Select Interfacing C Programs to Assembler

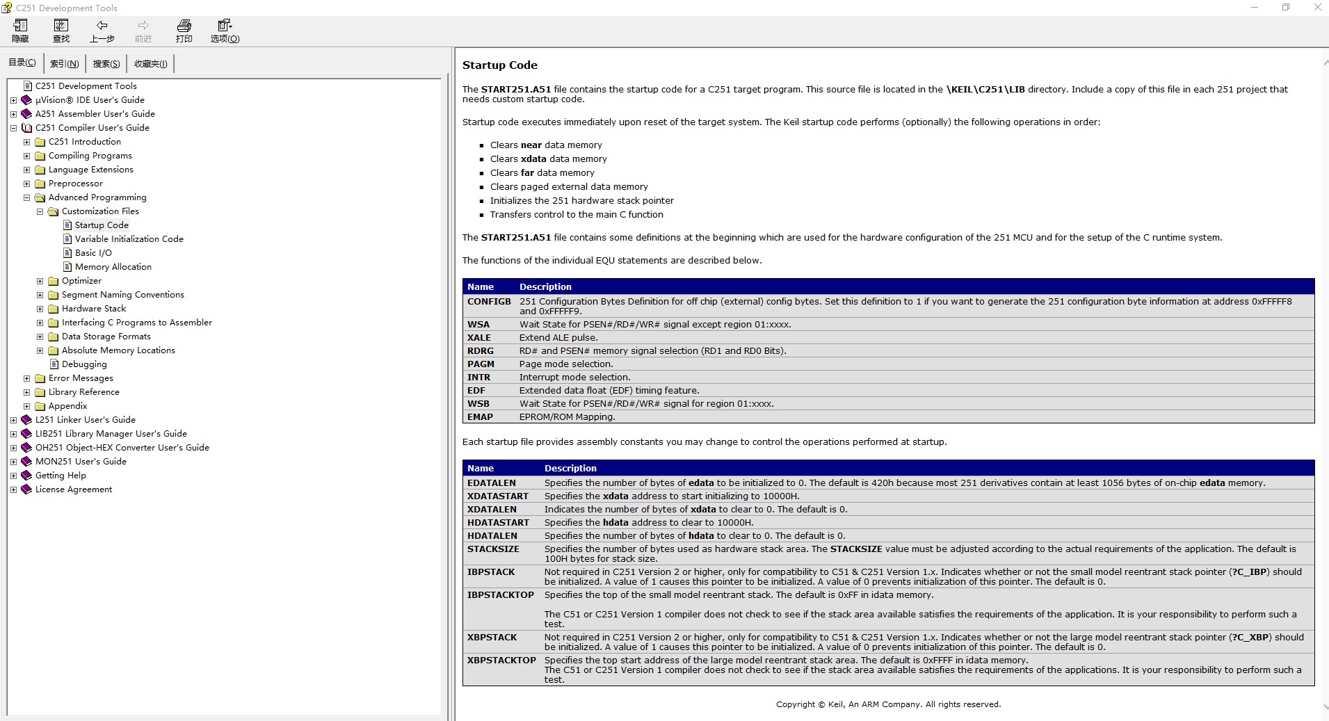[137, 323]
